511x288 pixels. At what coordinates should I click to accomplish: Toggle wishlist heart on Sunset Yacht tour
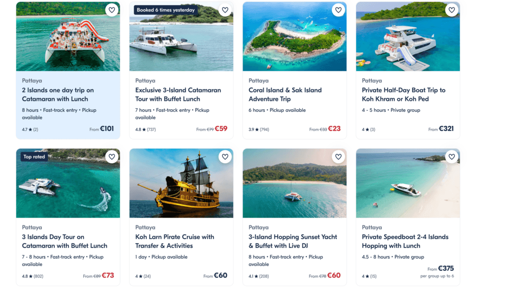pos(338,157)
